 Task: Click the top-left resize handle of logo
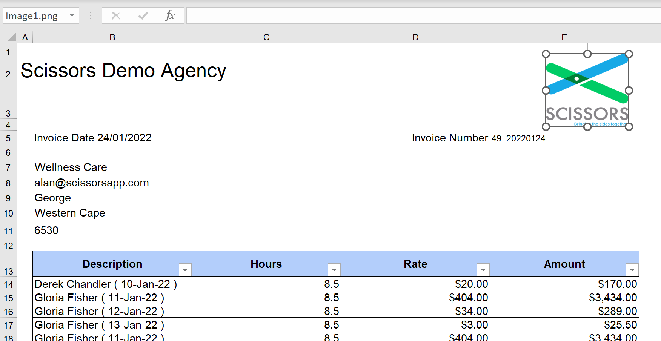[546, 54]
